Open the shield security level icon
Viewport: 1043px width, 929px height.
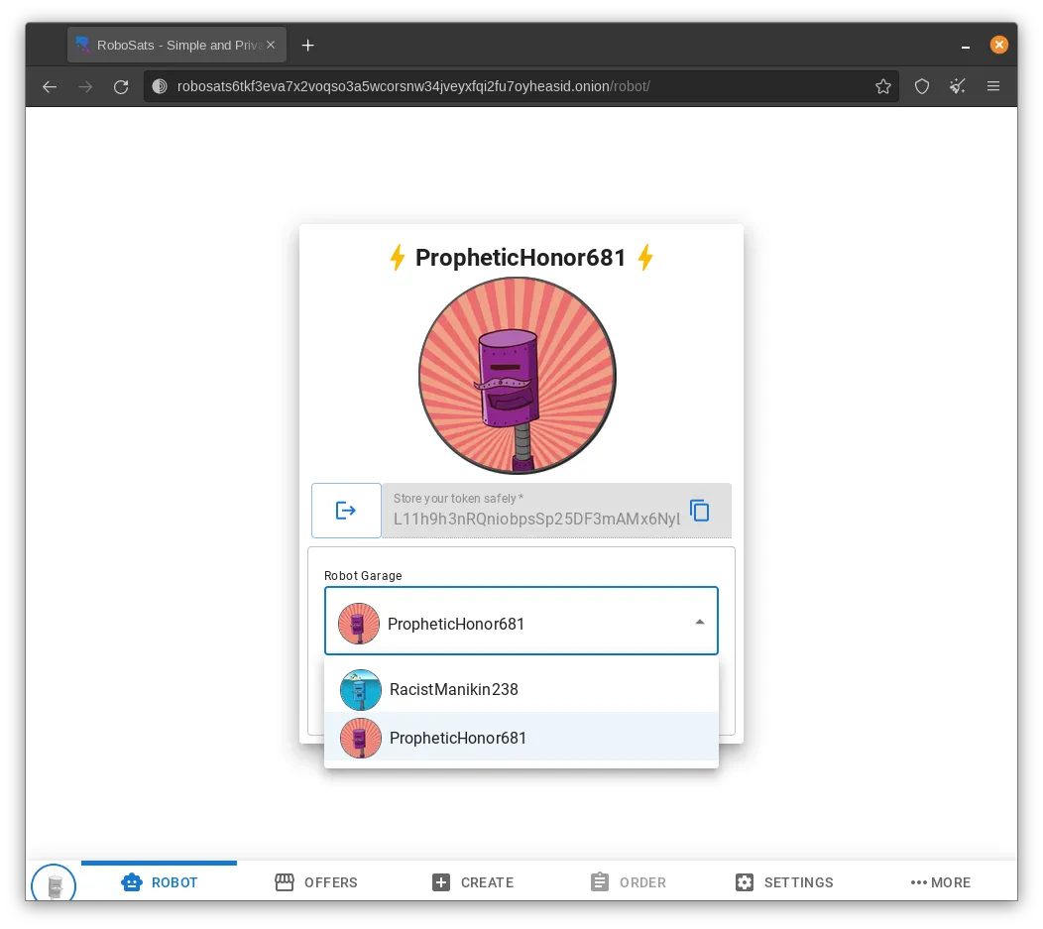click(x=922, y=86)
